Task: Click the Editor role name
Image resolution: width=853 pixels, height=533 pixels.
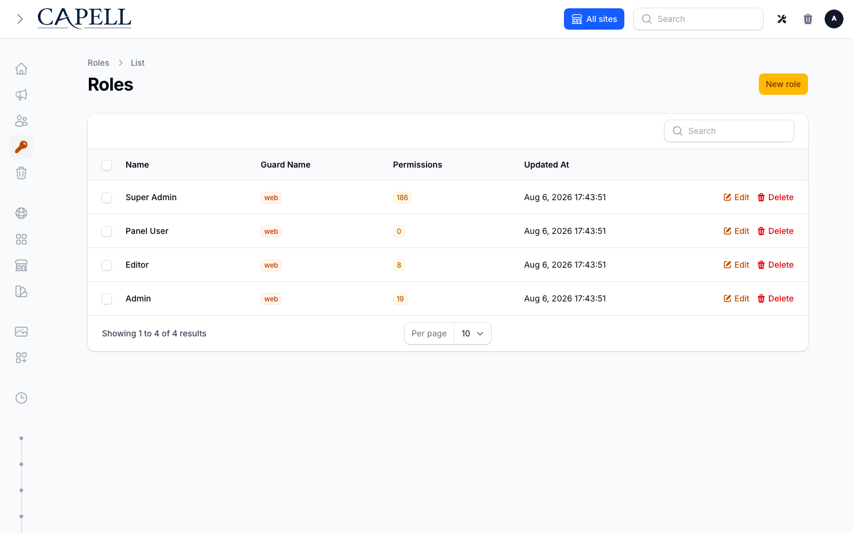Action: [137, 265]
